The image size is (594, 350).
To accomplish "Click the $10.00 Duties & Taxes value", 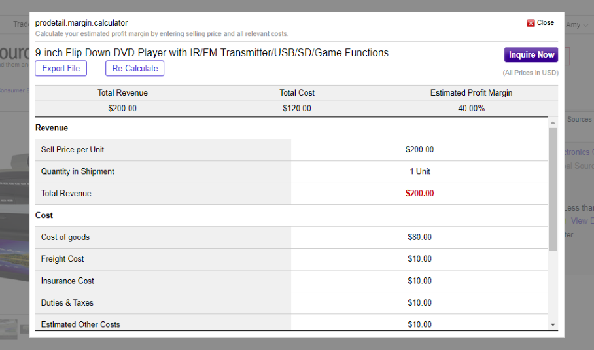I will (419, 303).
